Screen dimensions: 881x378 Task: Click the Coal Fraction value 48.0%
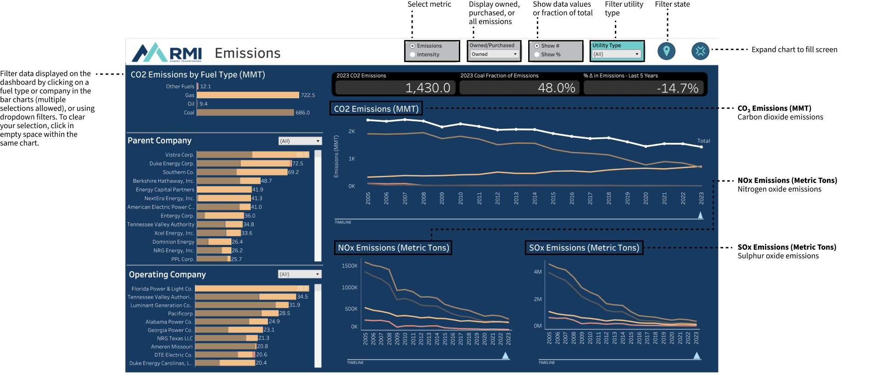click(557, 88)
